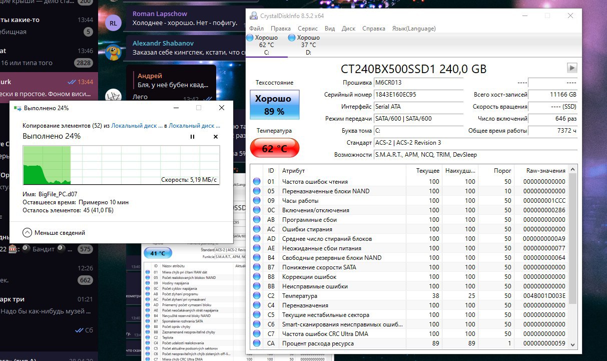Click the Общее время работы 7372 ч value
Image resolution: width=607 pixels, height=361 pixels.
pos(552,131)
